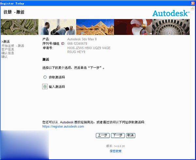The image size is (196, 160).
Task: Click the 确认信息 sidebar step
Action: 8,53
